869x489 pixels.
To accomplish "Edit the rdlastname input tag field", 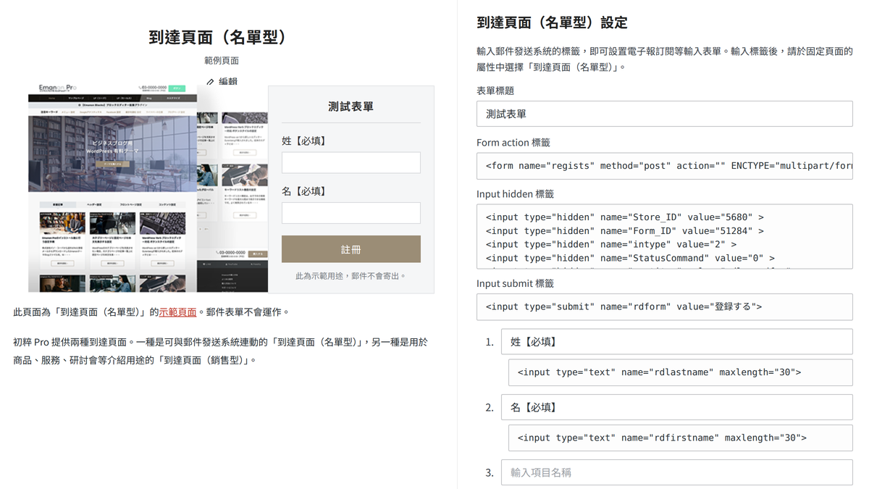I will 680,372.
